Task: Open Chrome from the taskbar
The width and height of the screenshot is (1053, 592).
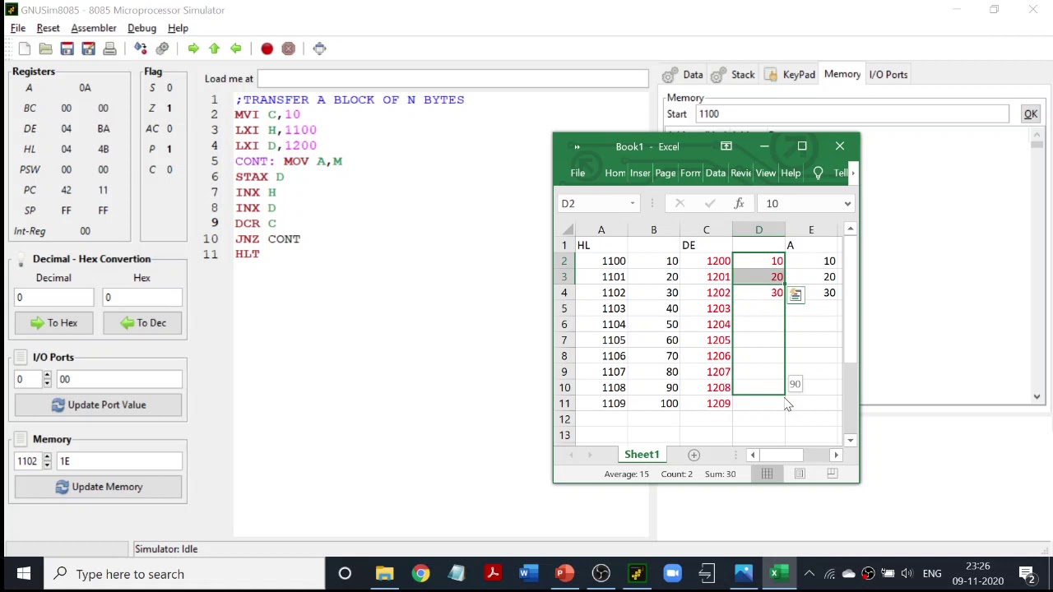Action: [x=420, y=574]
